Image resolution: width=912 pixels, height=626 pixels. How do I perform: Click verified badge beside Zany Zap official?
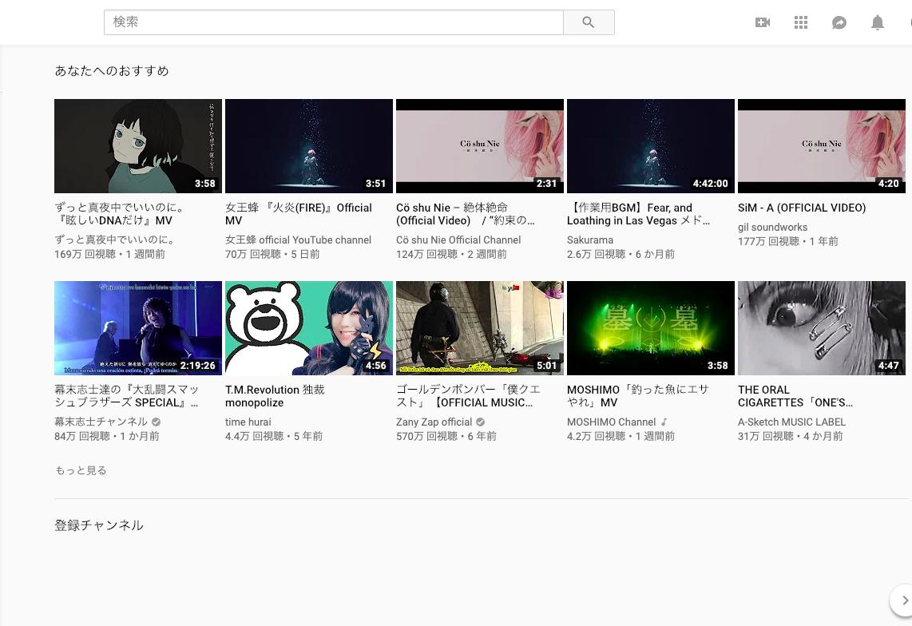click(x=481, y=422)
